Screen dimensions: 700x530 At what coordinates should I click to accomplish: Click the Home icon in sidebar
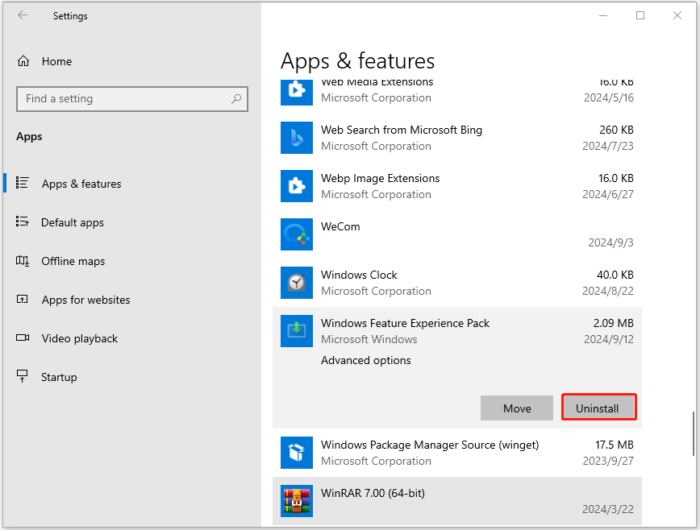click(23, 61)
